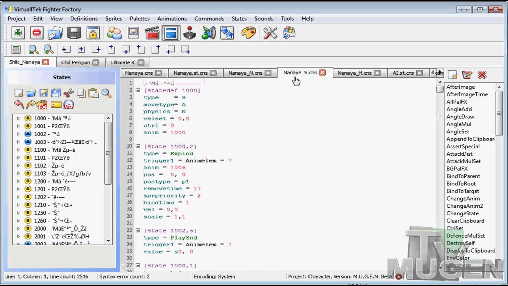
Task: Click the red minus Close Project icon
Action: point(37,33)
